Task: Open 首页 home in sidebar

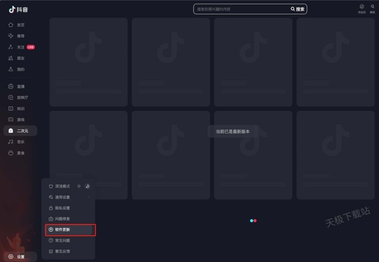Action: [x=20, y=25]
